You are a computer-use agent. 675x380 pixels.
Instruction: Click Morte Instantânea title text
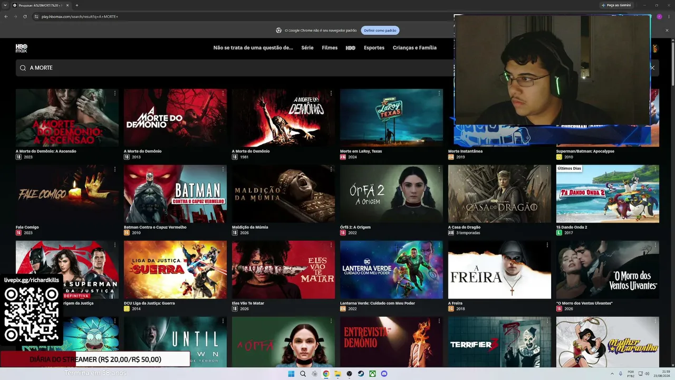click(x=464, y=151)
